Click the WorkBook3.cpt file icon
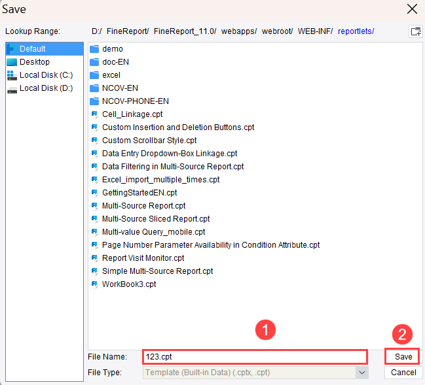Viewport: 425px width, 385px height. (x=94, y=284)
